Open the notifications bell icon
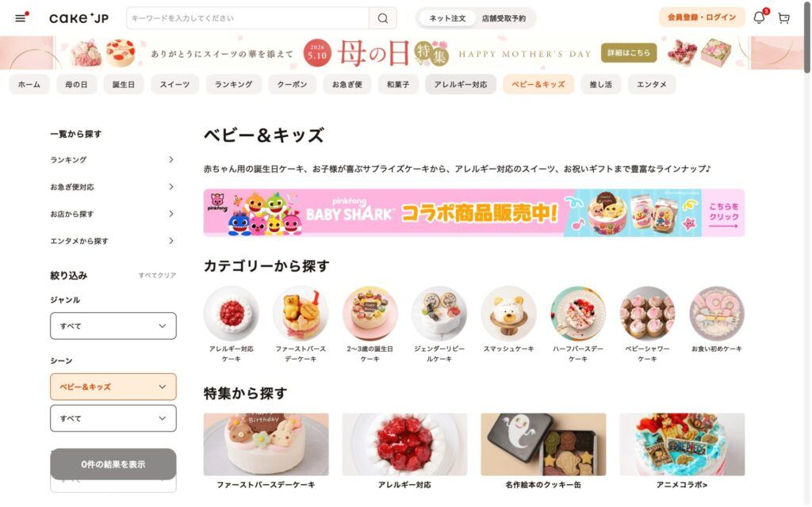The image size is (812, 507). tap(759, 17)
